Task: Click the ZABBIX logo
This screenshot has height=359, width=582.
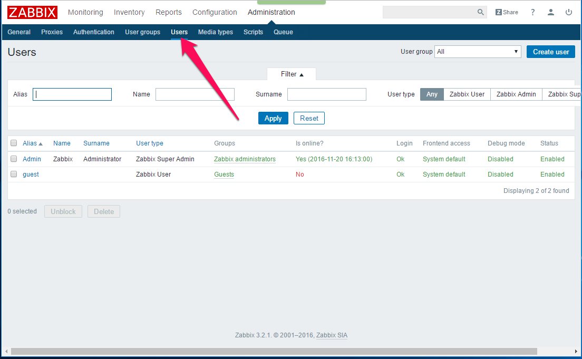Action: (x=32, y=12)
